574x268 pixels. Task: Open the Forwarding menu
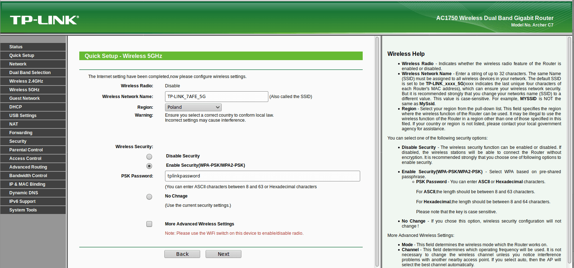pyautogui.click(x=33, y=133)
